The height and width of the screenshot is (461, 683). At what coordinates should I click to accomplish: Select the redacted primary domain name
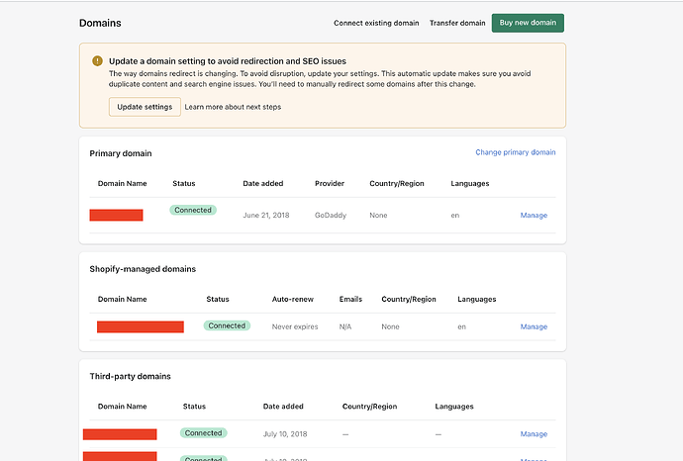tap(116, 215)
